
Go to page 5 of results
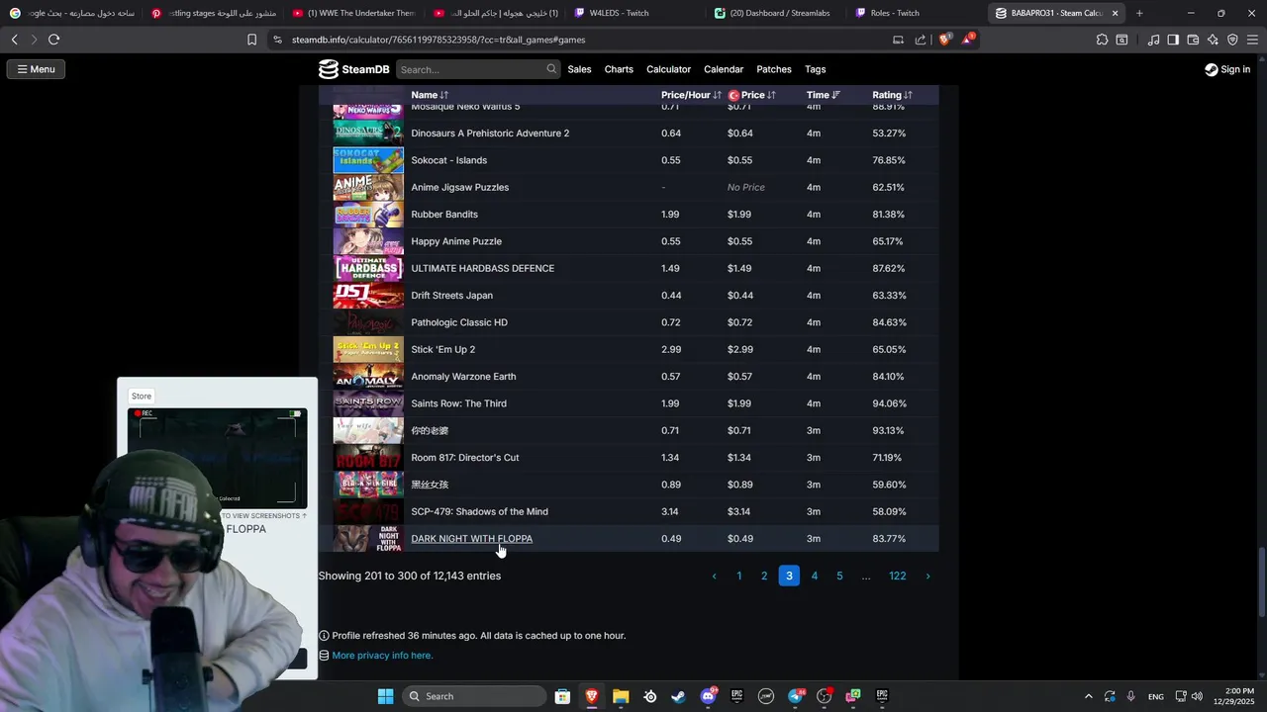point(839,576)
